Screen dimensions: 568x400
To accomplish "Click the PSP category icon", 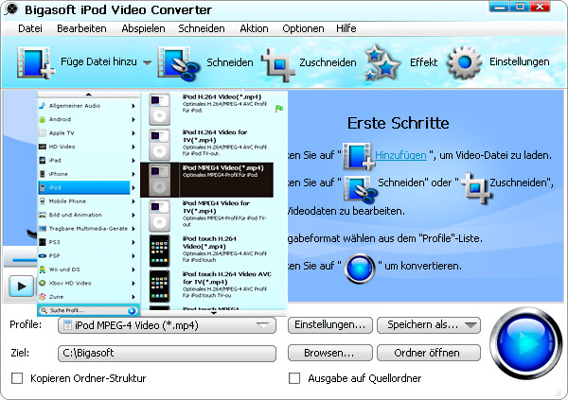I will (x=43, y=256).
